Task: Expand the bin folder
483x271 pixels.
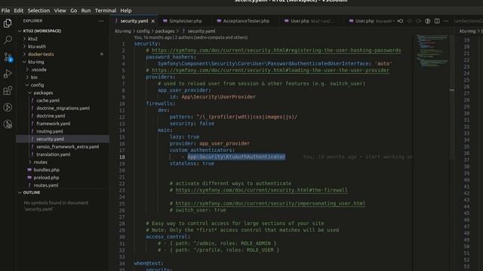Action: (x=27, y=77)
